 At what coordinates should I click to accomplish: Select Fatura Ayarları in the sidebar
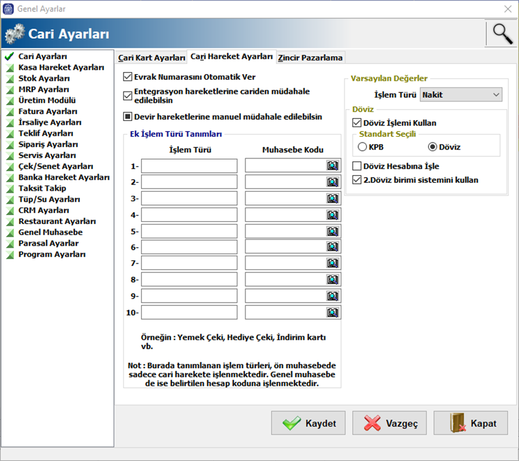click(x=48, y=112)
